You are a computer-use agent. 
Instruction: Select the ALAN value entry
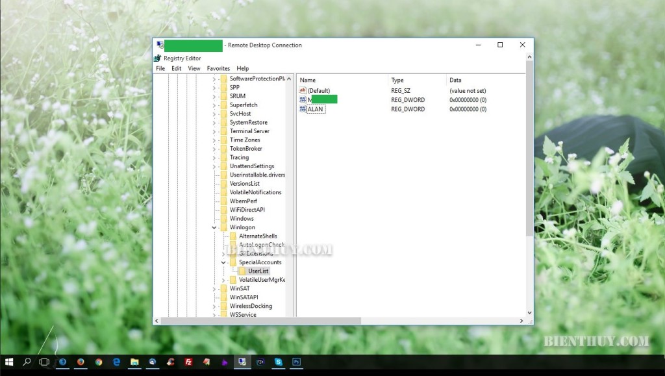point(316,109)
